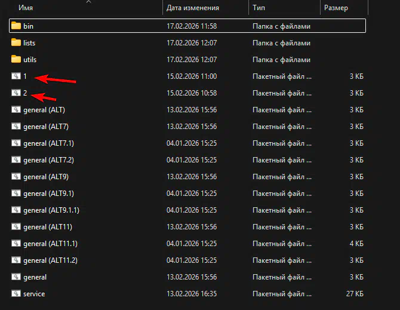Click the modification date of service file
This screenshot has height=310, width=400.
191,294
